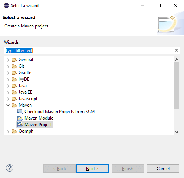Click the Check out Maven Projects from SCM icon
This screenshot has width=184, height=178.
point(20,112)
